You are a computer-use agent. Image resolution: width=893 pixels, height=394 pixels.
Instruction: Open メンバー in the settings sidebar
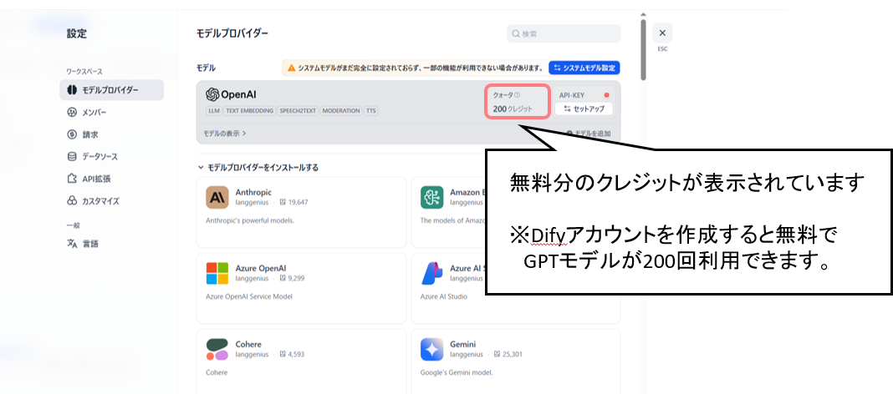94,112
